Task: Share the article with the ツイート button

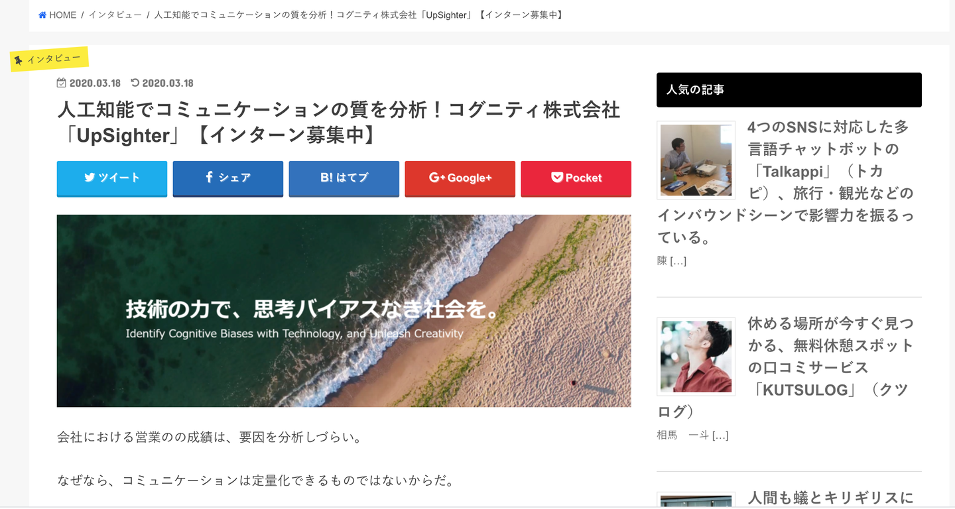Action: pos(112,178)
